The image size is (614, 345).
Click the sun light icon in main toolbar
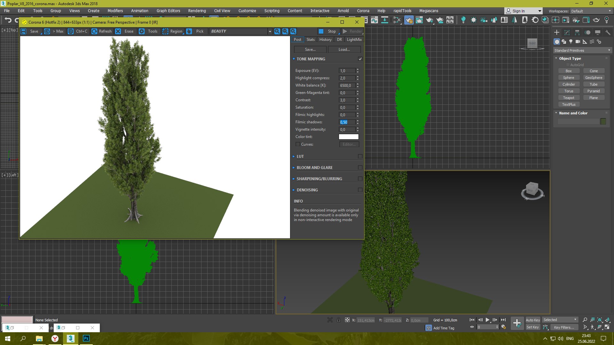[474, 20]
